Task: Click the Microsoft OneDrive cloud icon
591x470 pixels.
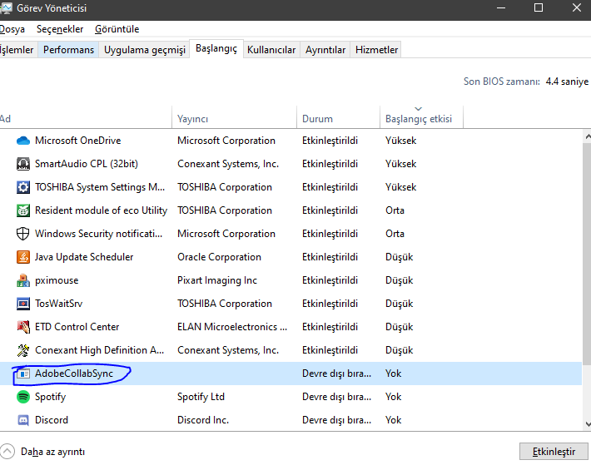Action: (23, 141)
